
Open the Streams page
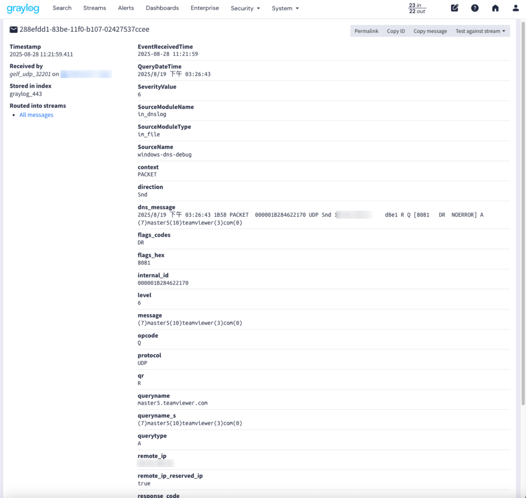tap(95, 8)
